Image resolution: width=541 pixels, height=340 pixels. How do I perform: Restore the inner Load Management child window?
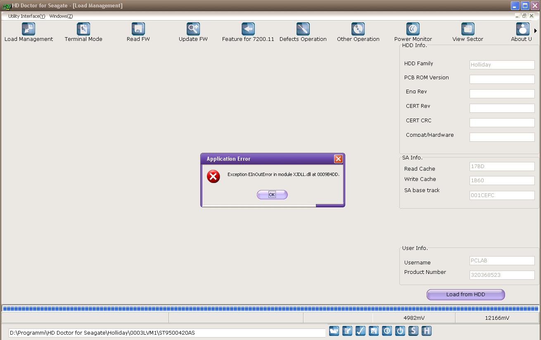pyautogui.click(x=524, y=16)
